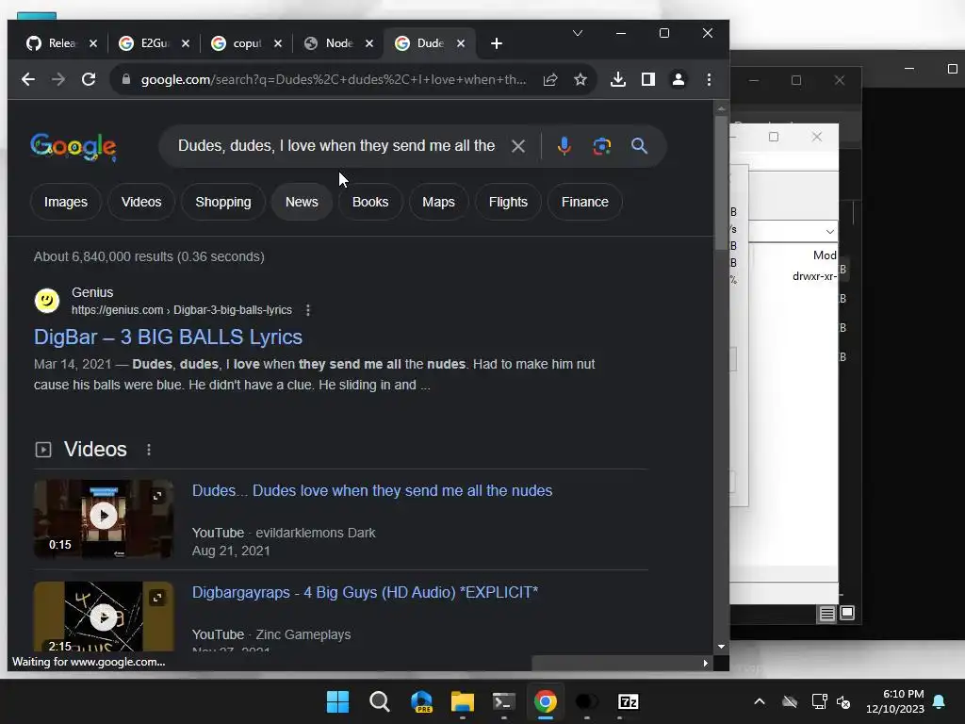Click the browser forward arrow
Viewport: 965px width, 724px height.
click(x=57, y=79)
